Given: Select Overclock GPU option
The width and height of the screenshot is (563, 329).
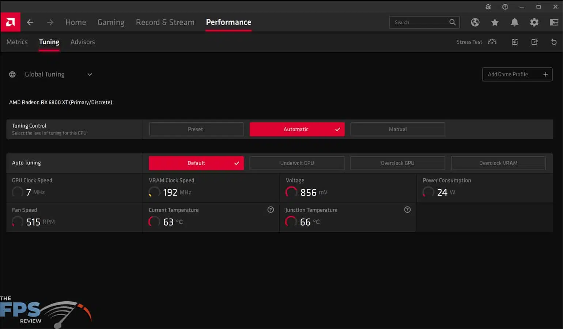Looking at the screenshot, I should click(397, 163).
